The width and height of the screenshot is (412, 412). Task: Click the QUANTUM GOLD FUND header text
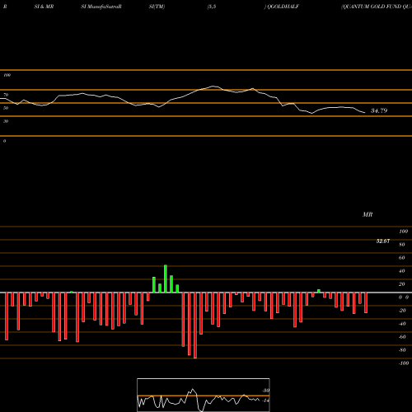377,7
